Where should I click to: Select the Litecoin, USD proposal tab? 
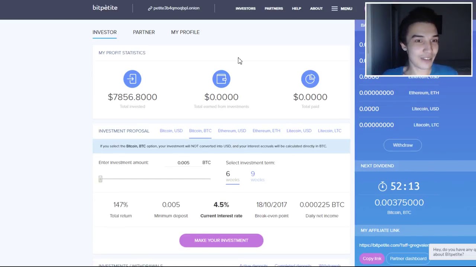pyautogui.click(x=299, y=131)
